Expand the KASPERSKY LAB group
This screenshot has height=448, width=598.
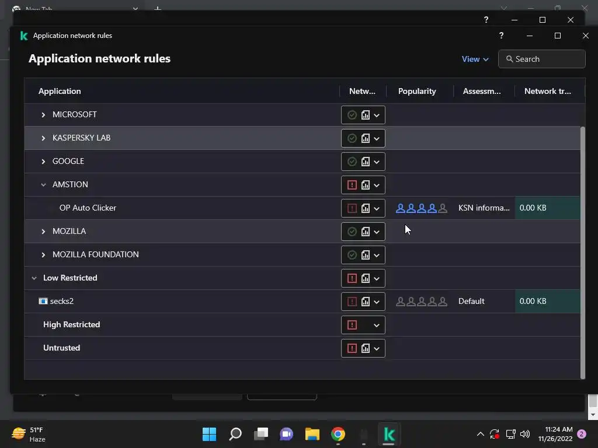tap(43, 138)
